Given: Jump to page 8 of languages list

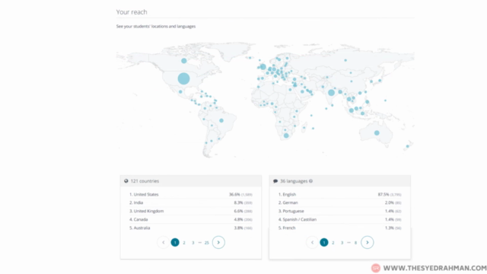Looking at the screenshot, I should (x=355, y=243).
